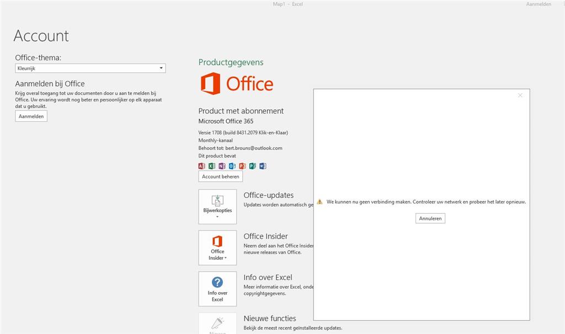Click the Nieuwe functies button

pyautogui.click(x=217, y=323)
